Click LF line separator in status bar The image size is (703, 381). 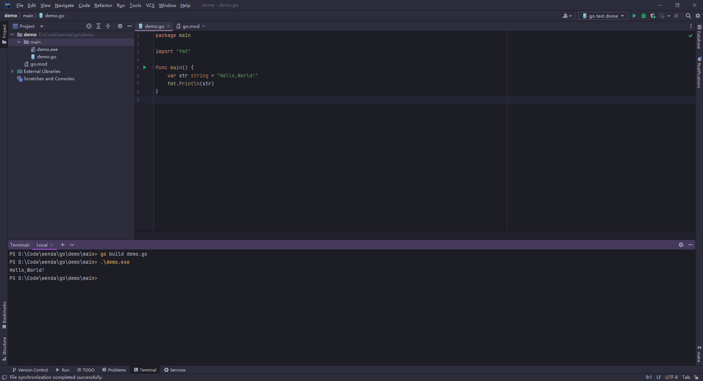tap(659, 377)
